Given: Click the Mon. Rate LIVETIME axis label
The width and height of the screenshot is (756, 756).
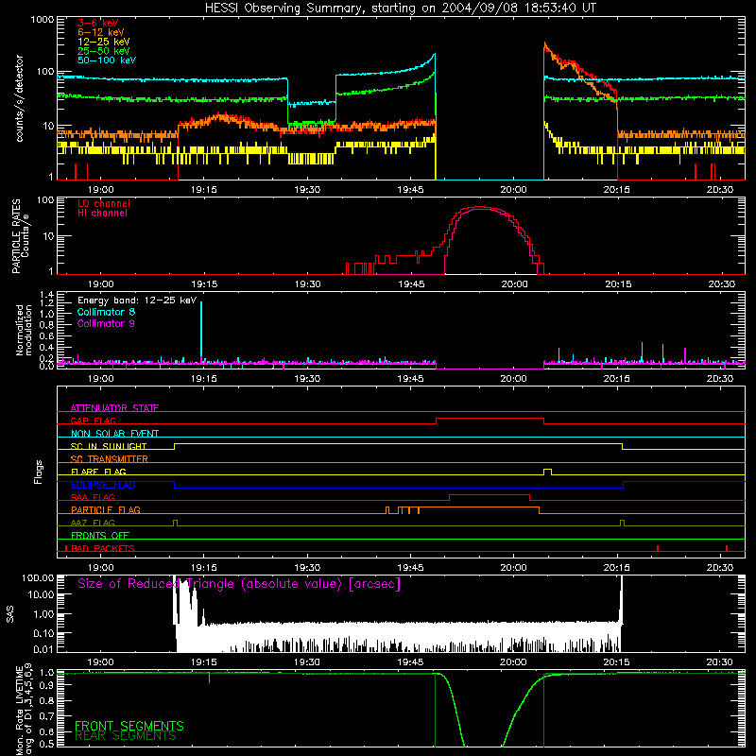Looking at the screenshot, I should click(24, 709).
